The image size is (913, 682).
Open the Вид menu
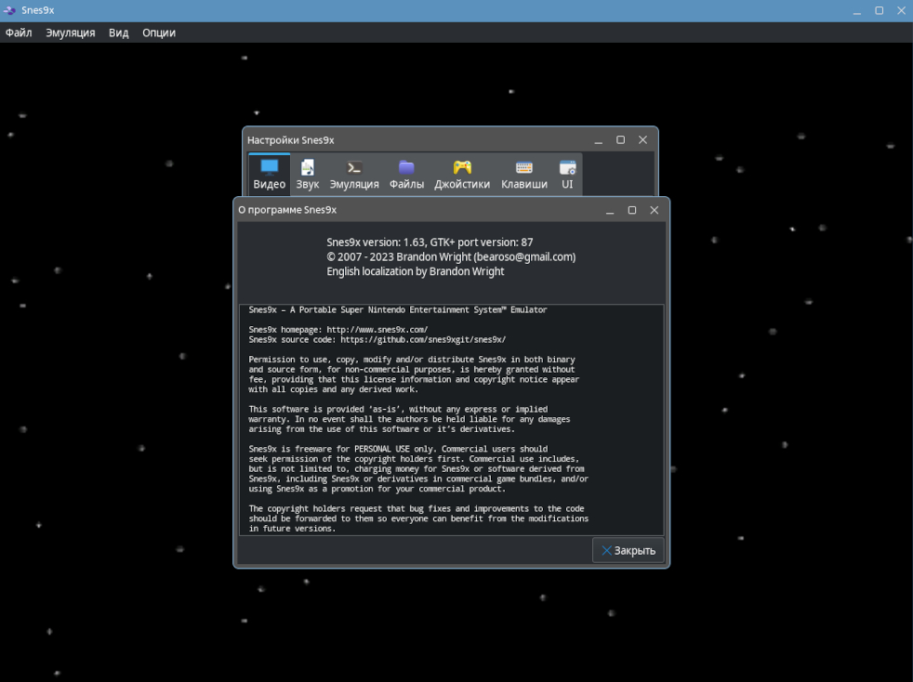(x=118, y=33)
